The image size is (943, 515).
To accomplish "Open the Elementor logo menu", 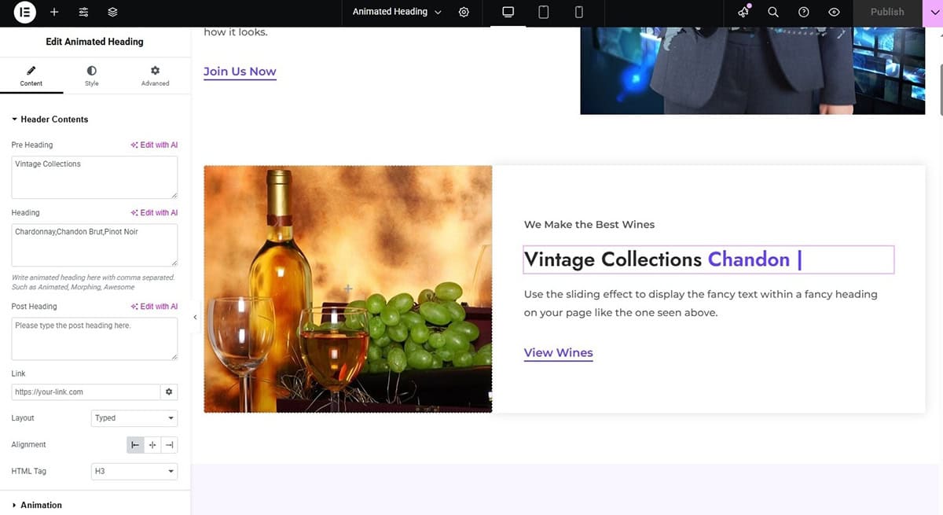I will [x=25, y=12].
